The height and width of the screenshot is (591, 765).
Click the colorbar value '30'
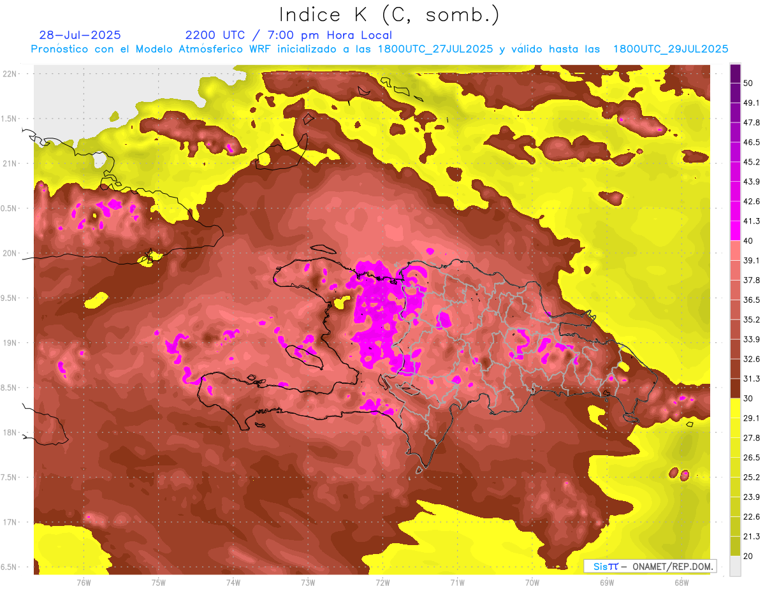pyautogui.click(x=749, y=398)
